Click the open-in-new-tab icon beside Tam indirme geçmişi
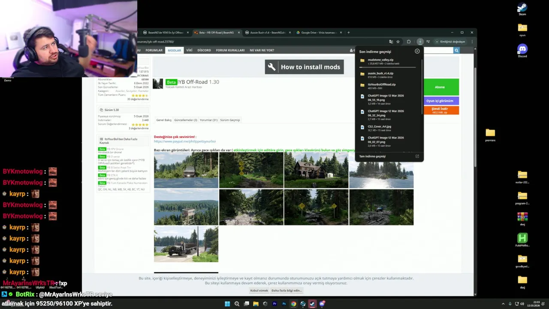The image size is (549, 309). pos(417,156)
